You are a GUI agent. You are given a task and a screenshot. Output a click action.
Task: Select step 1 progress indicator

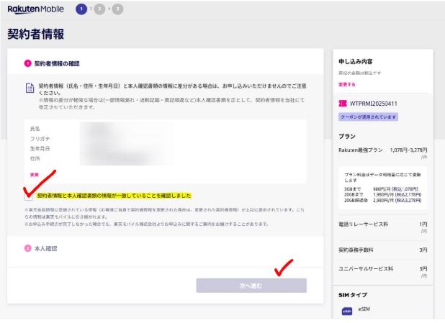click(x=81, y=9)
